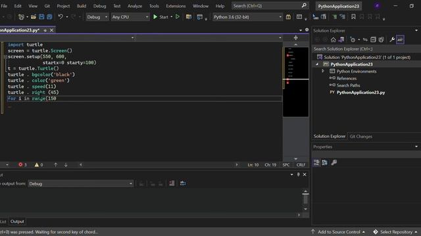
Task: Open Properties wrench icon in Solution Explorer
Action: coord(392,39)
